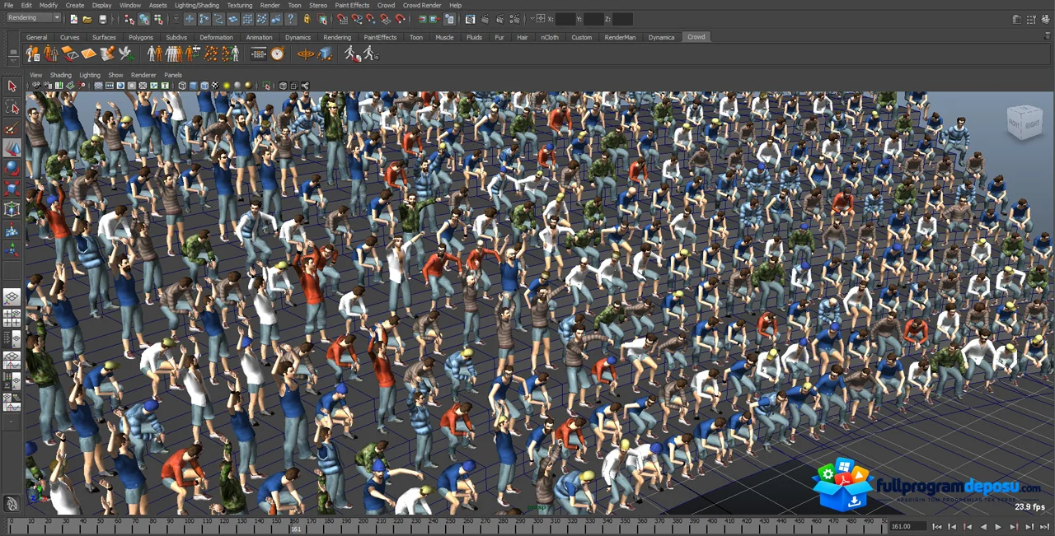Select the Universal Manipulator tool
The image size is (1055, 536).
click(x=12, y=209)
